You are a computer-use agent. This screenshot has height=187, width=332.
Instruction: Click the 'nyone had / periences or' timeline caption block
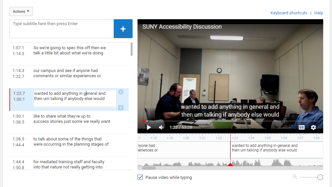(184, 150)
